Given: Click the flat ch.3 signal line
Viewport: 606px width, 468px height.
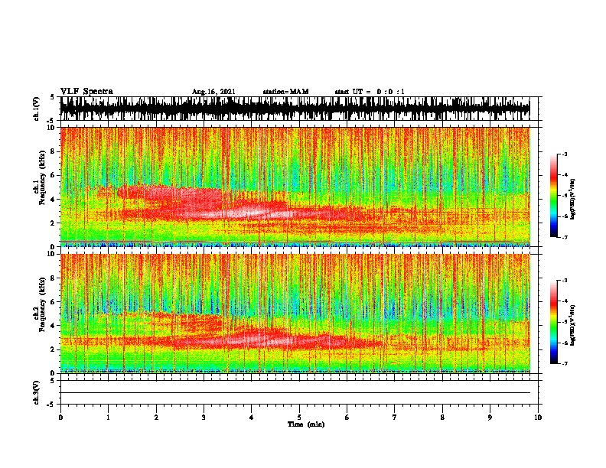Looking at the screenshot, I should pos(295,393).
